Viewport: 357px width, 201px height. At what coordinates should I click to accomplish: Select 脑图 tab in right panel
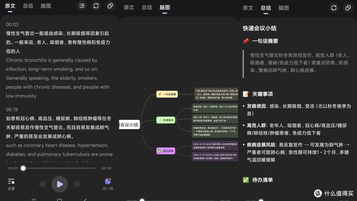coord(284,8)
